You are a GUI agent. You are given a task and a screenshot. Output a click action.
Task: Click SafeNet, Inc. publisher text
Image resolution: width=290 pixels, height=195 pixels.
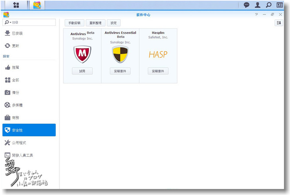158,37
